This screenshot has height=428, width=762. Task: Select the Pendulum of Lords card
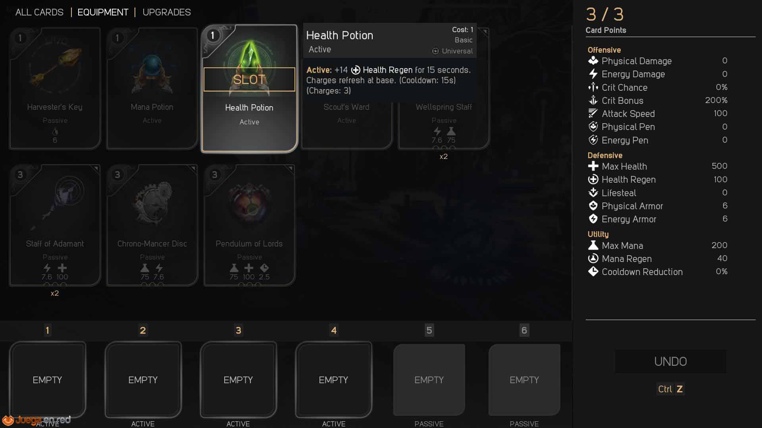(x=249, y=225)
